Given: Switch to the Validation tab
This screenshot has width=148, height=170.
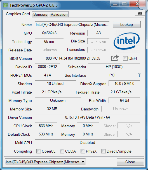Looking at the screenshot, I should pyautogui.click(x=59, y=14).
